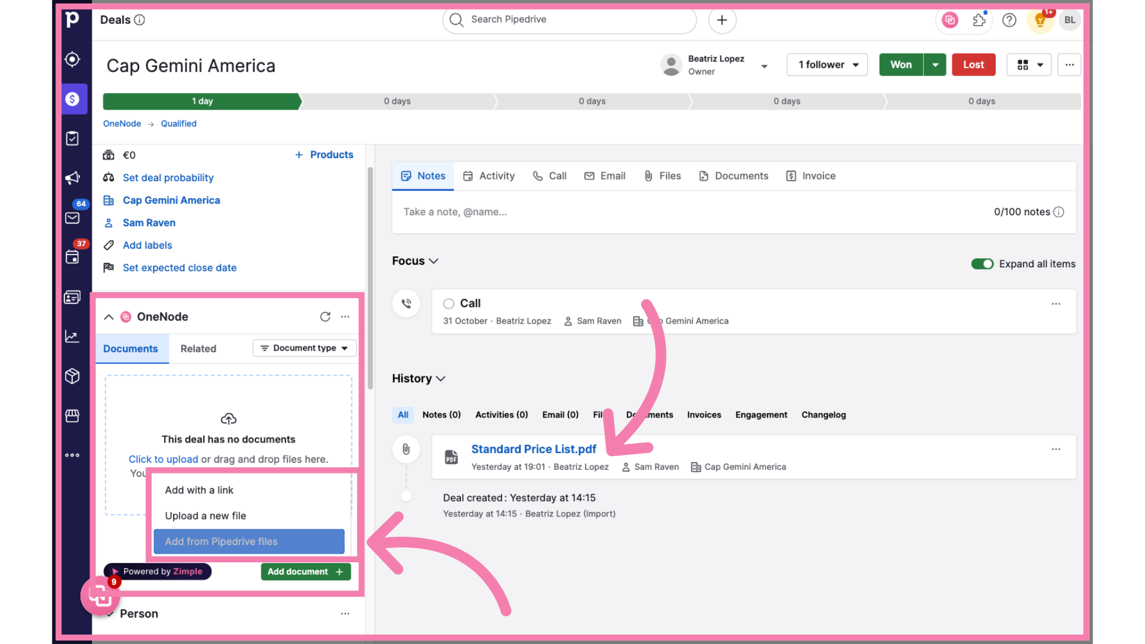Select the second pipeline stage (0 days)
Viewport: 1145px width, 644px height.
tap(398, 101)
